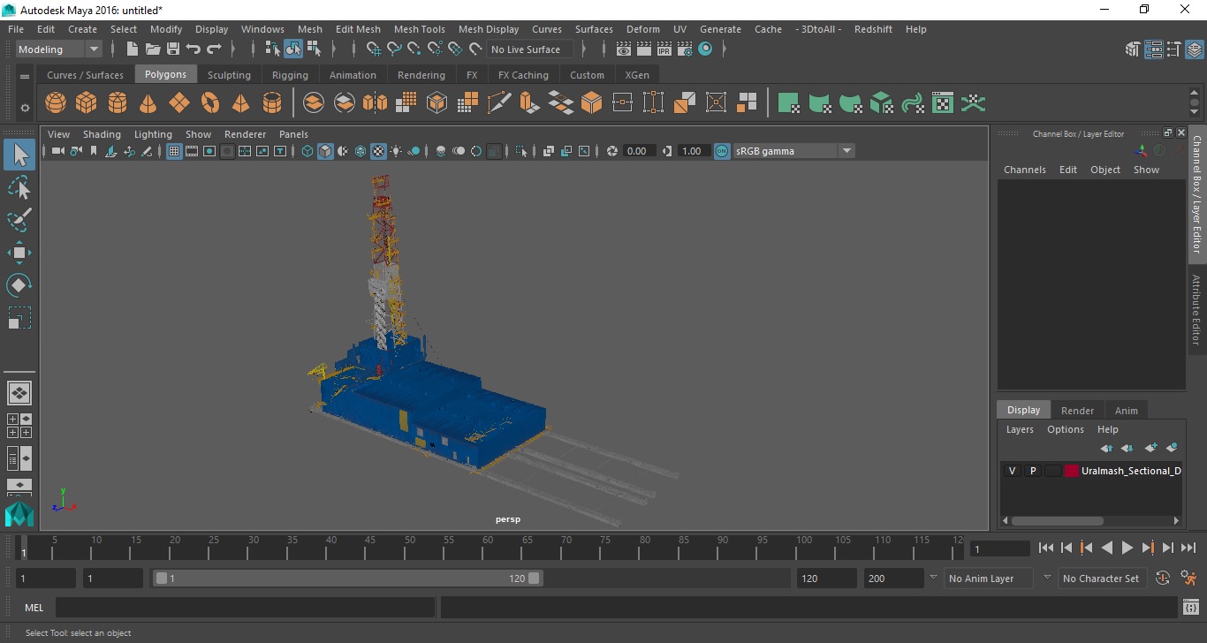Viewport: 1207px width, 643px height.
Task: Create a polygon cube from shelf
Action: pos(87,103)
